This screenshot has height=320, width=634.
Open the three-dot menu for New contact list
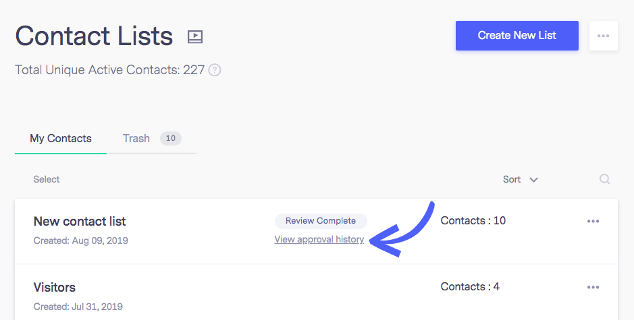pos(593,221)
